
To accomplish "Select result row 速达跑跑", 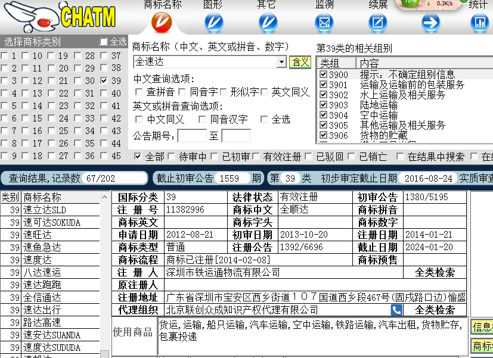I will click(x=50, y=285).
